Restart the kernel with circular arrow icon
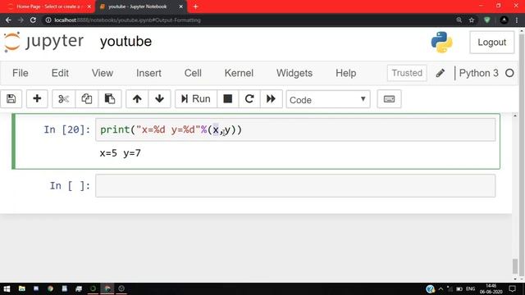Screen dimensions: 525x295 (x=249, y=99)
